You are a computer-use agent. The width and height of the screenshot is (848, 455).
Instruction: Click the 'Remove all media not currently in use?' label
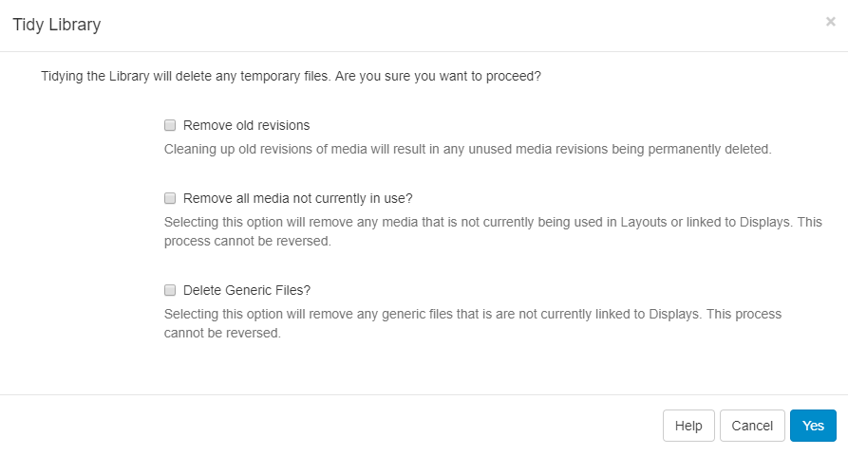(297, 198)
